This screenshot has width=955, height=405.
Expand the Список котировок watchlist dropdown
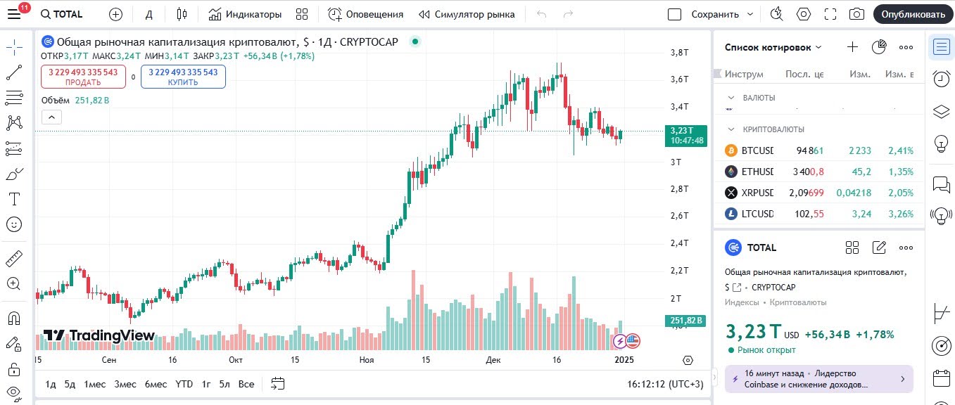[x=818, y=47]
